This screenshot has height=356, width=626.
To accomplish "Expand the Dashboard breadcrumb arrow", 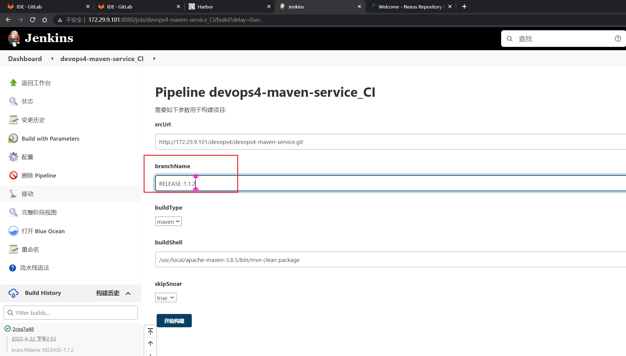I will click(52, 59).
